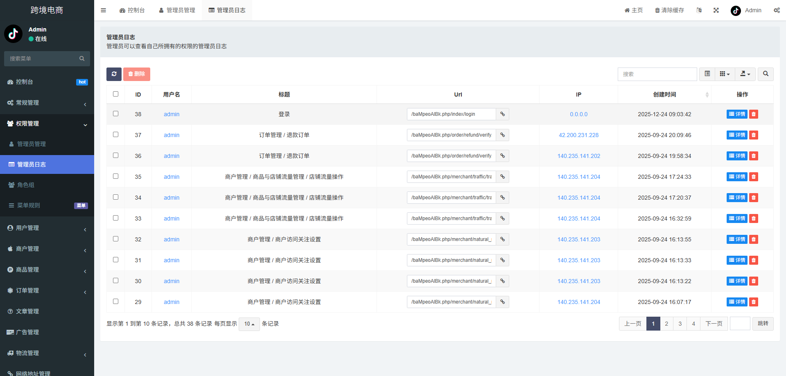Image resolution: width=786 pixels, height=376 pixels.
Task: Open the export dropdown in table toolbar
Action: (745, 74)
